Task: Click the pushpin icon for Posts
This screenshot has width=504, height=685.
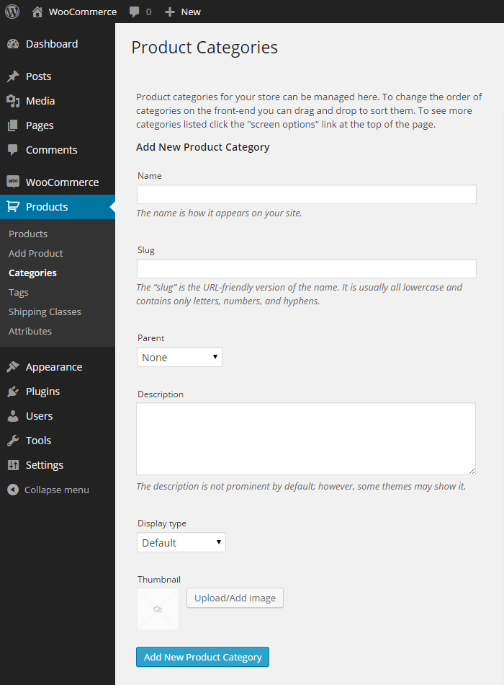Action: [x=13, y=76]
